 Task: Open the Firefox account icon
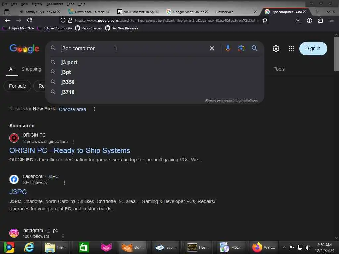(309, 20)
